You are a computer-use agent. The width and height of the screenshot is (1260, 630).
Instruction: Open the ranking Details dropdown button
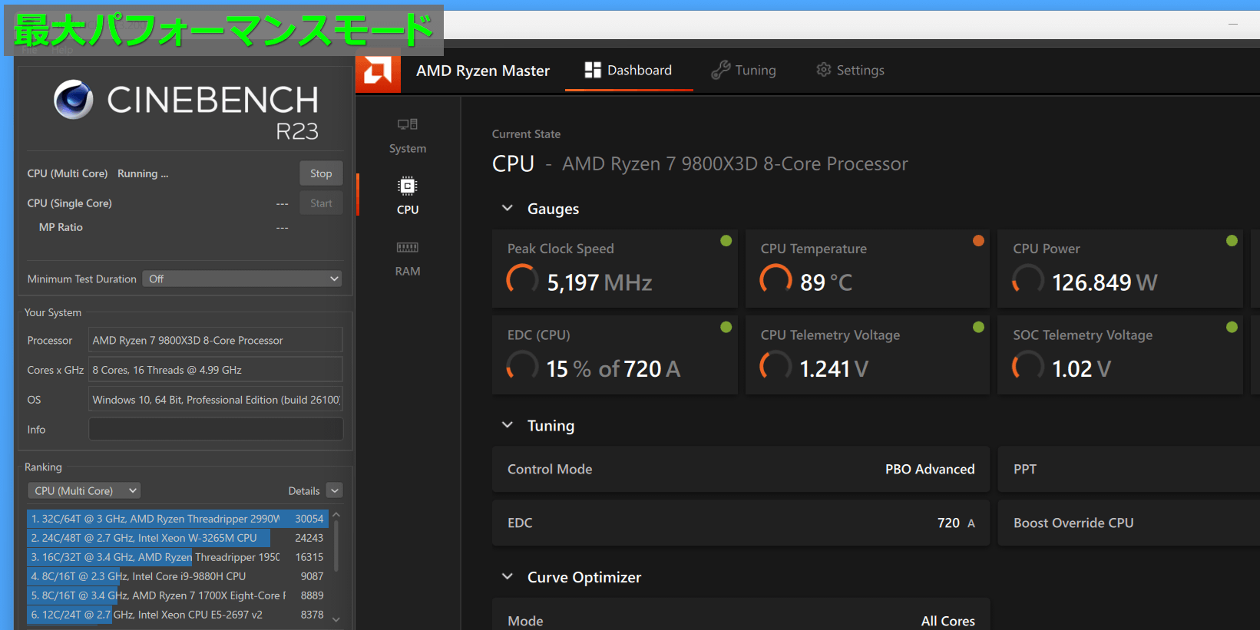point(334,491)
